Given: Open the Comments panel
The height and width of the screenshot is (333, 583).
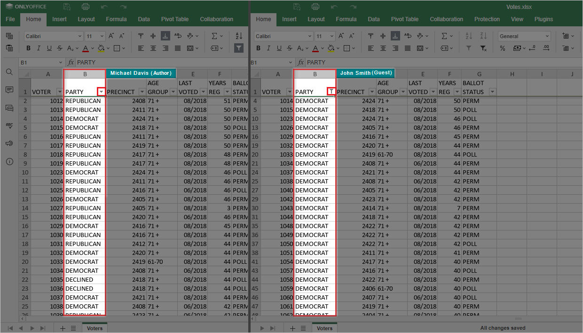Looking at the screenshot, I should 9,90.
